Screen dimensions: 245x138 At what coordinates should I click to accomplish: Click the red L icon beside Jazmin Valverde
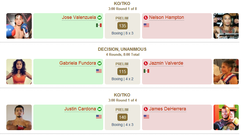pos(146,63)
